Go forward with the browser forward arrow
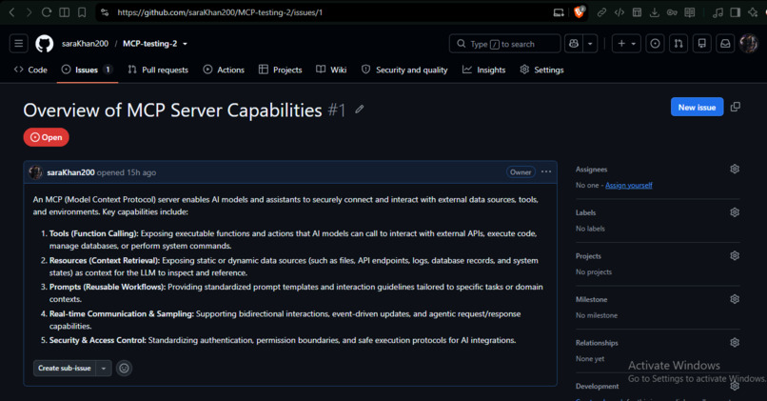The width and height of the screenshot is (767, 401). point(29,12)
